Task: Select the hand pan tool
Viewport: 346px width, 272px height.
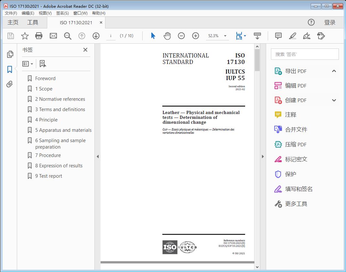Action: coord(167,36)
